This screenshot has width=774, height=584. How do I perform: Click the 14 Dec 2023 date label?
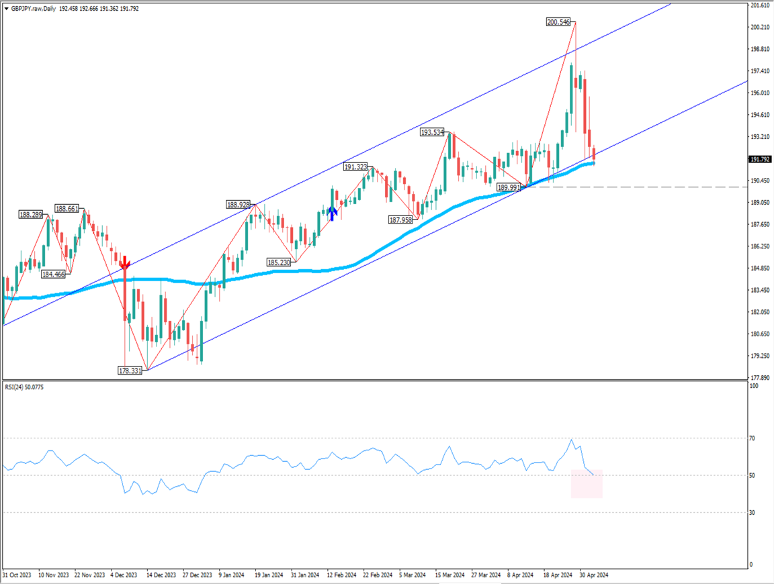click(x=162, y=575)
